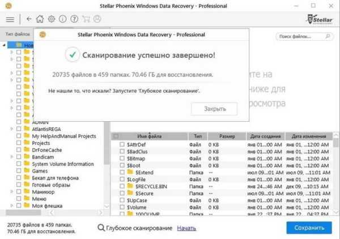The image size is (340, 239).
Task: Click the DrFoneCache folder icon
Action: coord(27,150)
